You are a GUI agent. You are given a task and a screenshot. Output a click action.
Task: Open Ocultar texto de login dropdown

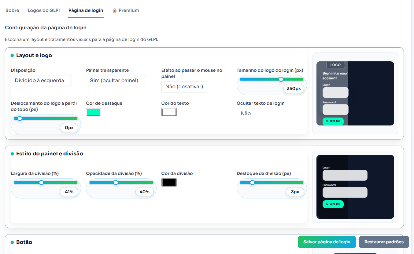(246, 114)
